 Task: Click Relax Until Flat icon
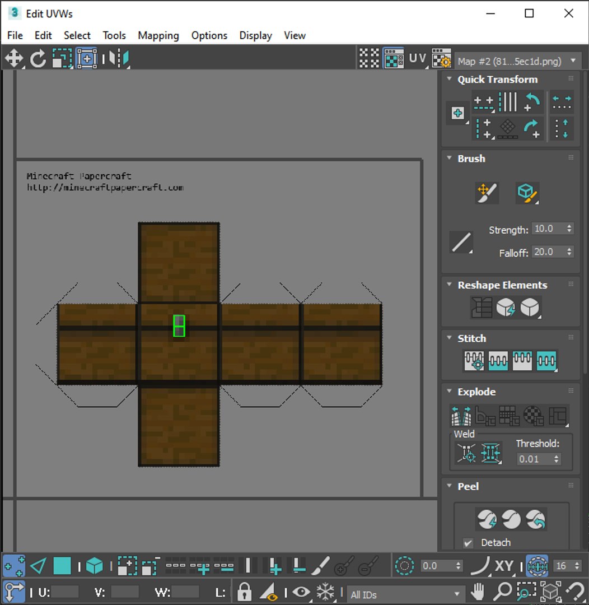(x=506, y=308)
